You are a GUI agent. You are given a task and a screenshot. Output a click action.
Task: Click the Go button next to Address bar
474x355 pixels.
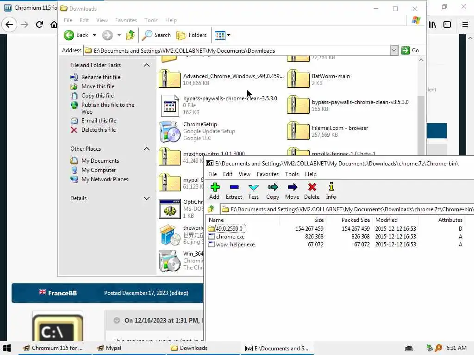click(410, 50)
